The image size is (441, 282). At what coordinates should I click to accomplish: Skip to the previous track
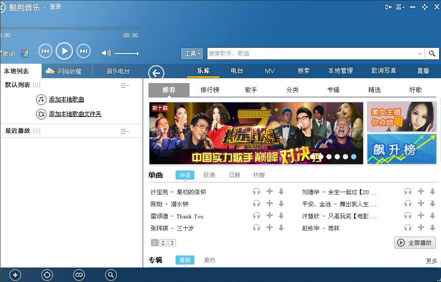tap(45, 51)
